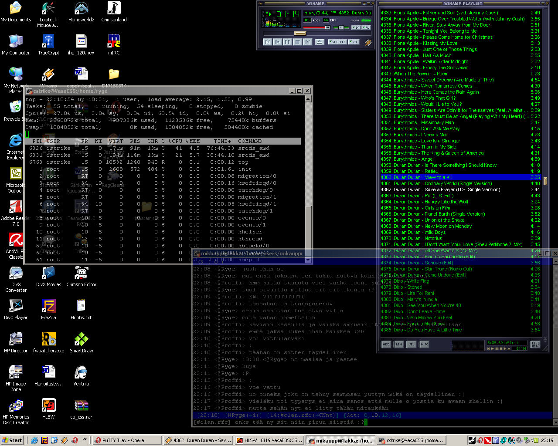Open My Computer desktop icon
The height and width of the screenshot is (446, 558).
click(16, 45)
